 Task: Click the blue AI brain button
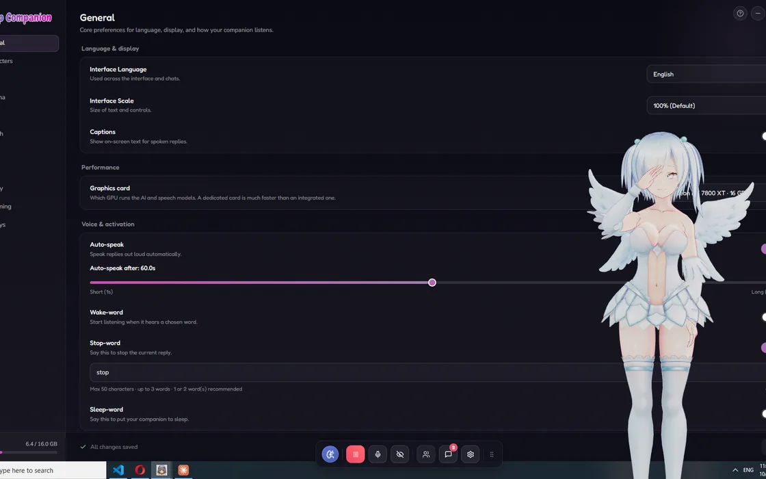(x=330, y=454)
